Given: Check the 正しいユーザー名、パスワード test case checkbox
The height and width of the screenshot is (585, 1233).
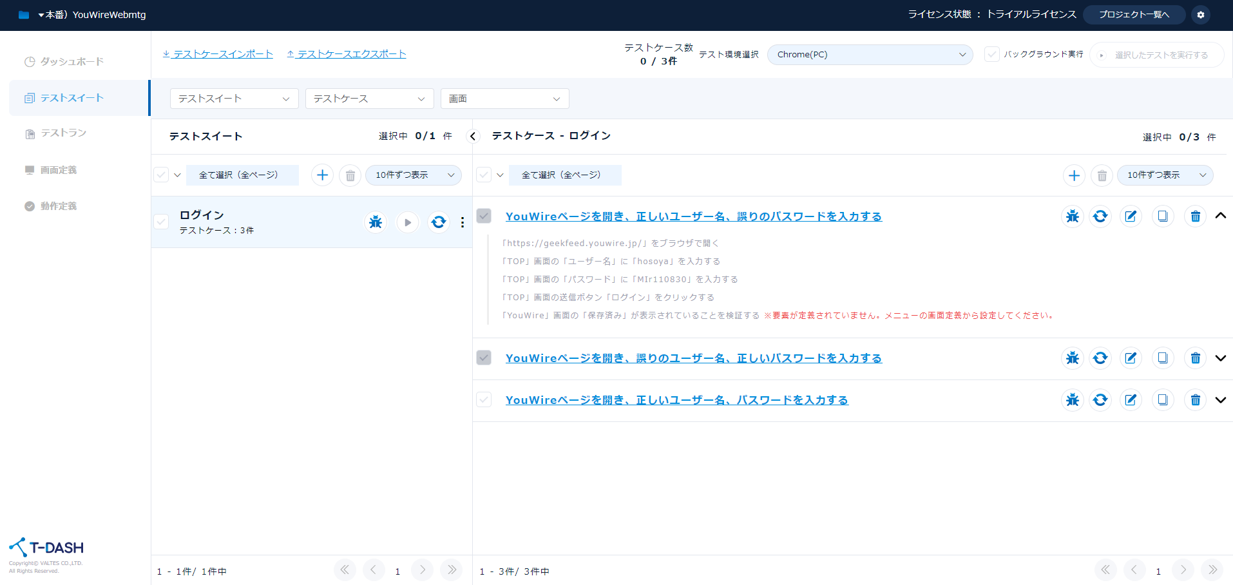Looking at the screenshot, I should (484, 399).
